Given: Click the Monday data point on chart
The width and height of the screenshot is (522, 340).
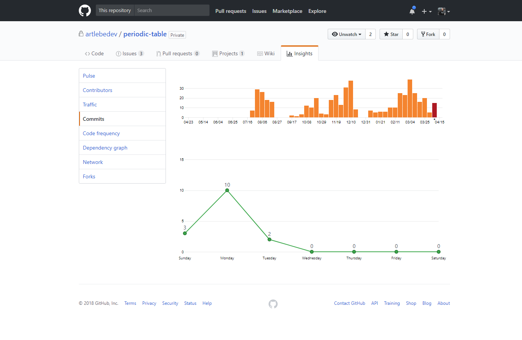Looking at the screenshot, I should click(227, 190).
